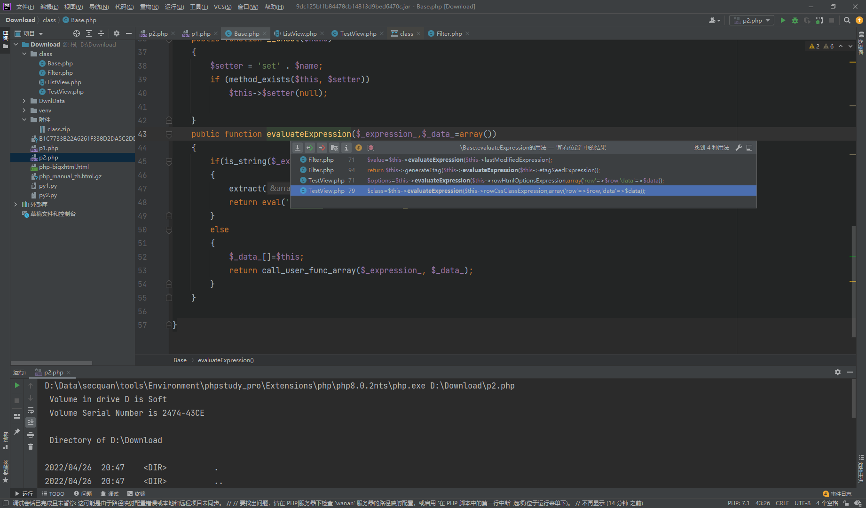Image resolution: width=866 pixels, height=508 pixels.
Task: Open Project panel gear options
Action: 117,33
